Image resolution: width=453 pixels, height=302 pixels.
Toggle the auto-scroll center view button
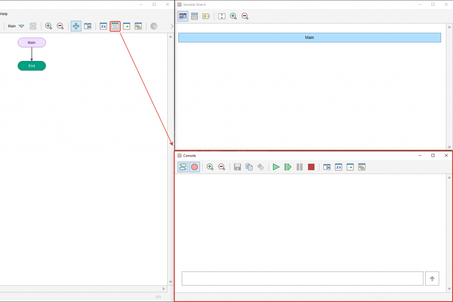(x=76, y=26)
